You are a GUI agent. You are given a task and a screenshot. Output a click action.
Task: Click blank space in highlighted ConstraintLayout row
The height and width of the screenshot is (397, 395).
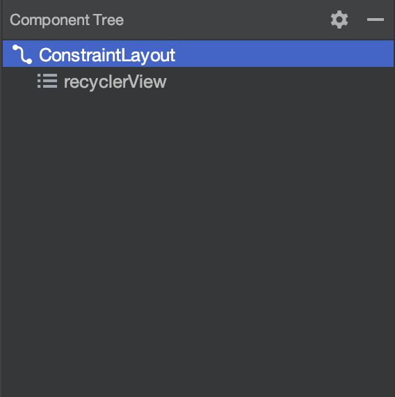tap(283, 54)
